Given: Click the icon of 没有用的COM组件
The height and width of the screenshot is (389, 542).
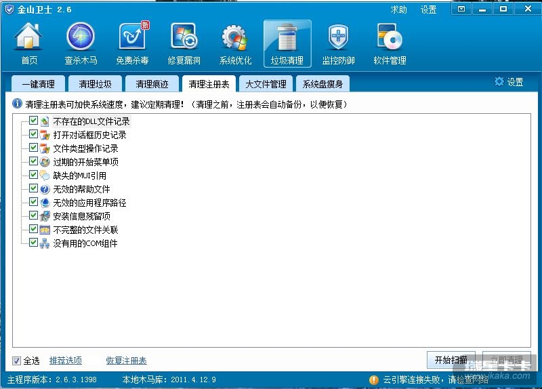Looking at the screenshot, I should [45, 243].
